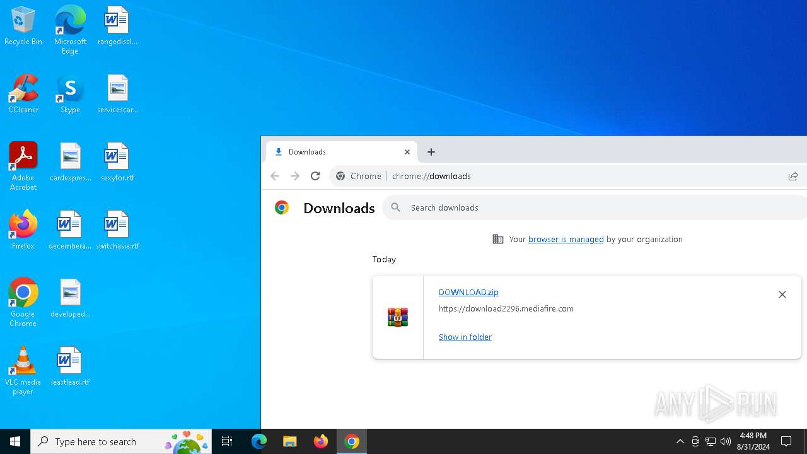The image size is (807, 454).
Task: Open the Recycle Bin desktop icon
Action: click(23, 26)
